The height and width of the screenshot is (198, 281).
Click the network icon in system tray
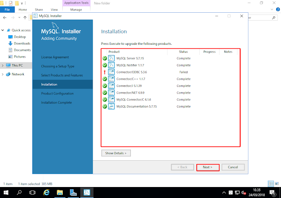237,193
